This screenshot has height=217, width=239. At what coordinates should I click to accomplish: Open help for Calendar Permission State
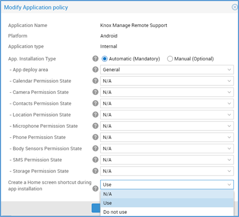tap(95, 81)
